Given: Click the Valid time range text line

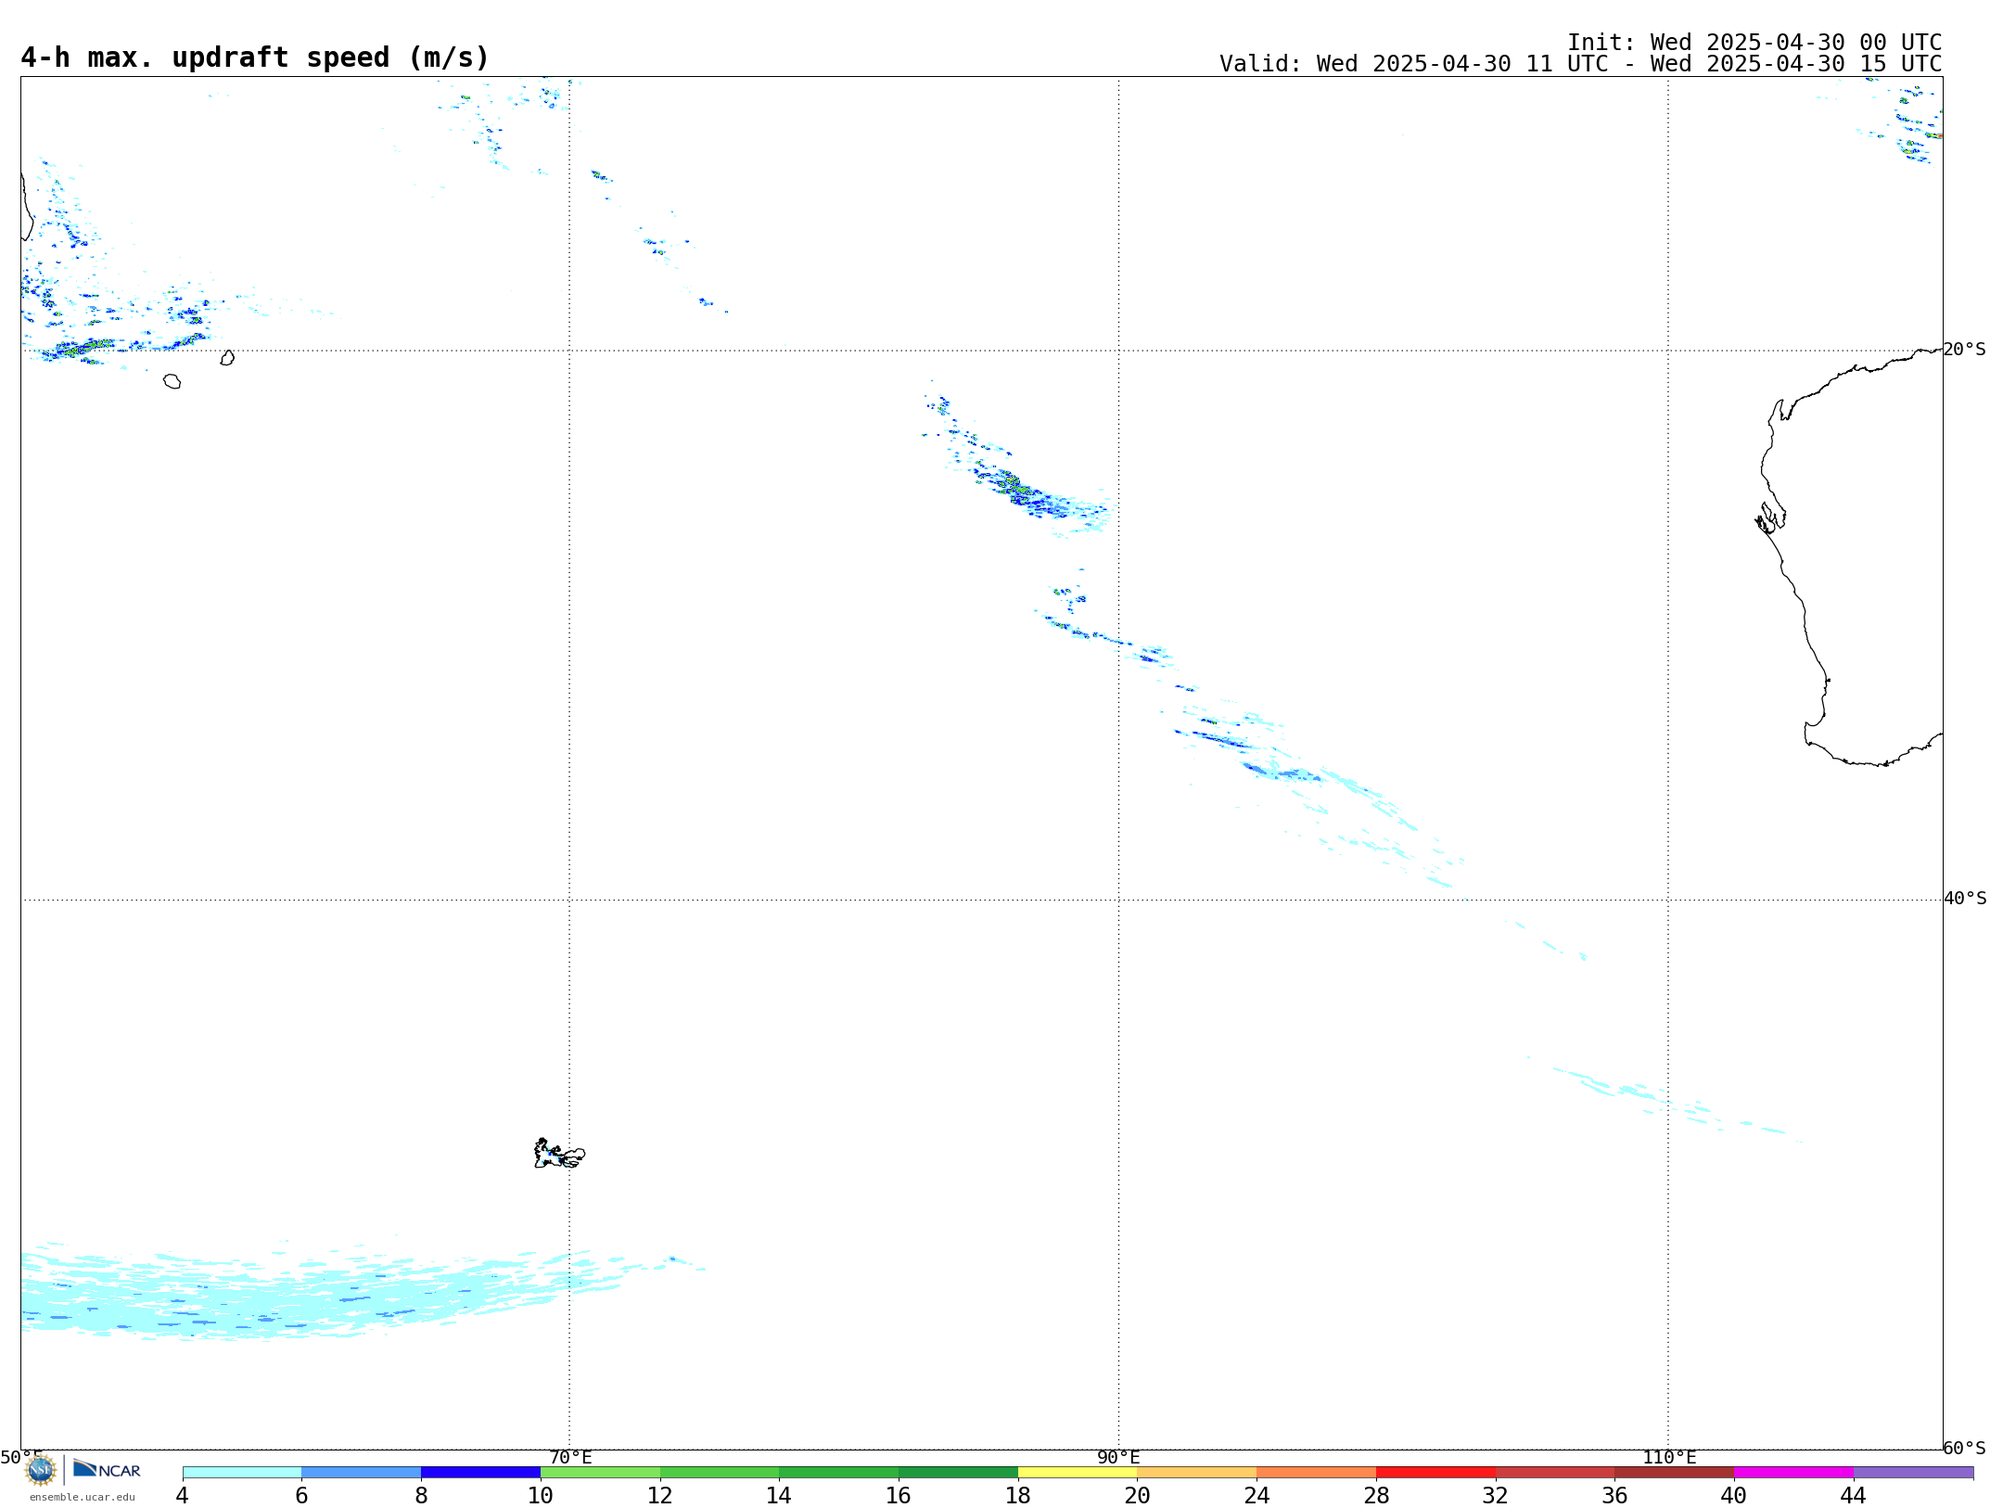Looking at the screenshot, I should pyautogui.click(x=1580, y=64).
